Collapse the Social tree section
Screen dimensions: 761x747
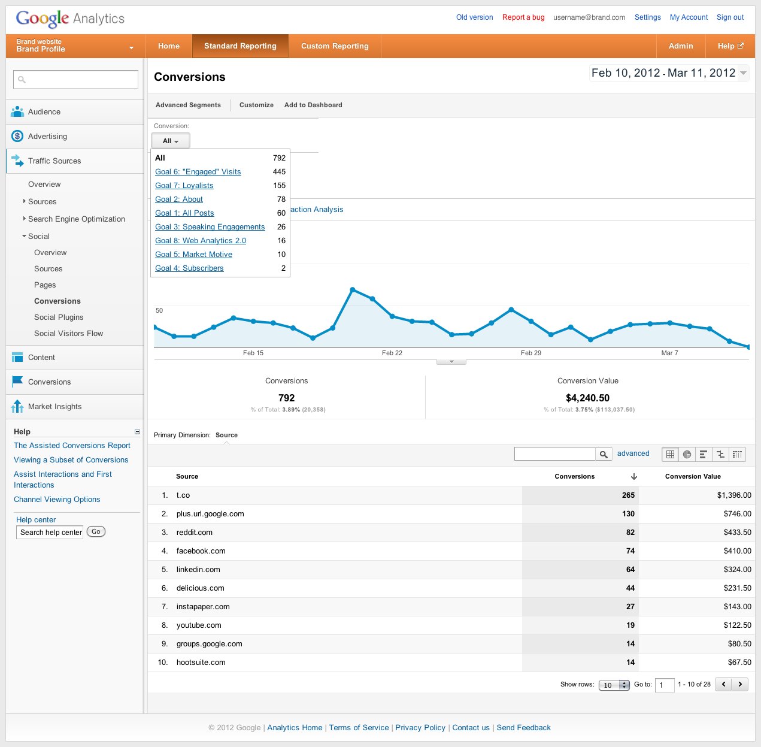tap(24, 236)
